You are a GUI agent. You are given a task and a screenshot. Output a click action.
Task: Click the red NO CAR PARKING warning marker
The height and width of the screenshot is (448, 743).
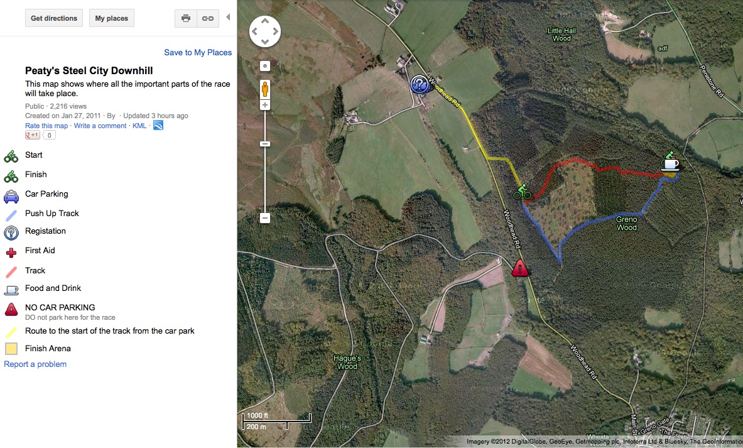pos(520,268)
